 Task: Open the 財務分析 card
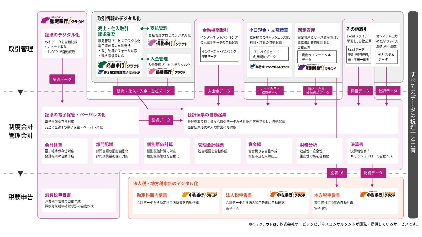[319, 150]
